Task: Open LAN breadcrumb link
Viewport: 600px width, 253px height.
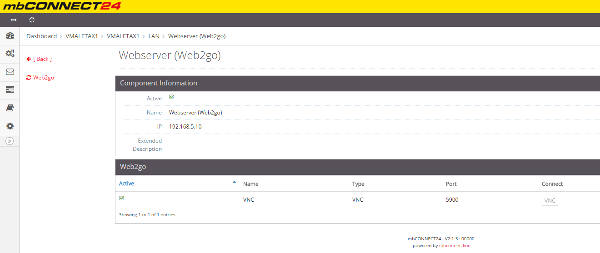Action: tap(154, 36)
